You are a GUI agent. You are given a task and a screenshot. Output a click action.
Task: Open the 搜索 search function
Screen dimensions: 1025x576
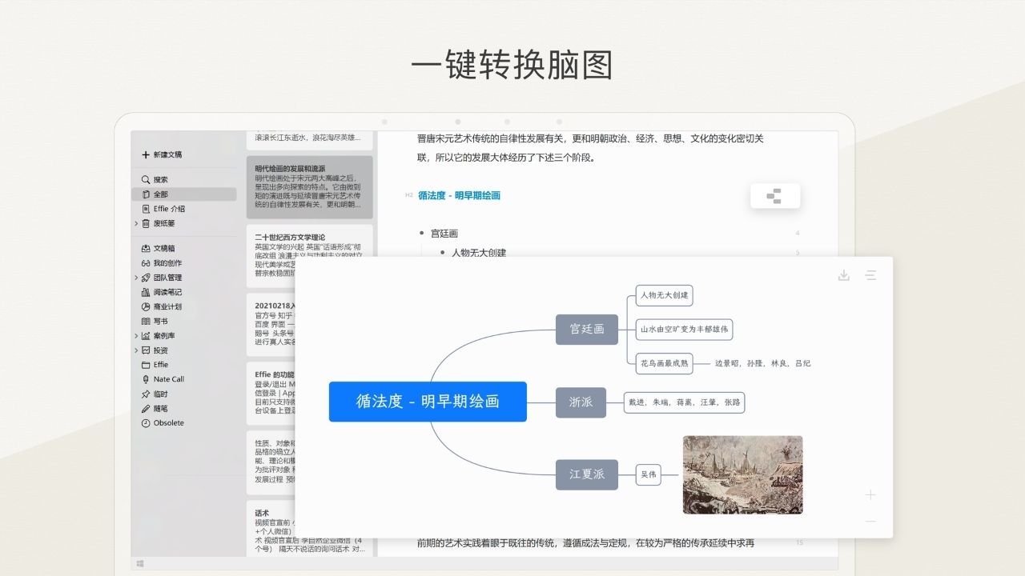pos(159,179)
